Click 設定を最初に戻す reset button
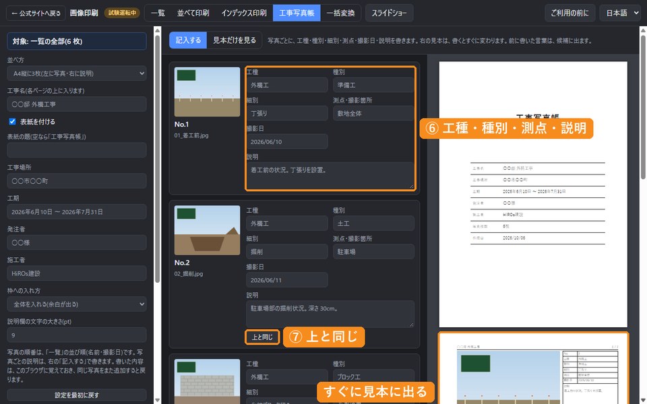647x404 pixels. click(77, 395)
